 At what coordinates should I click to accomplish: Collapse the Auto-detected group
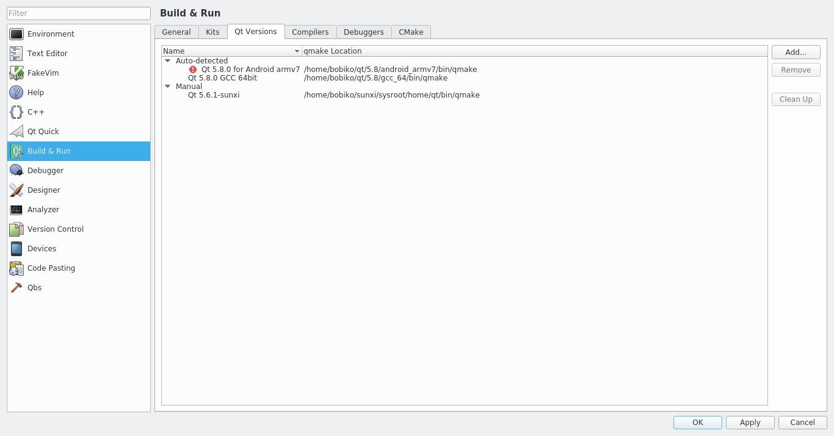(167, 61)
